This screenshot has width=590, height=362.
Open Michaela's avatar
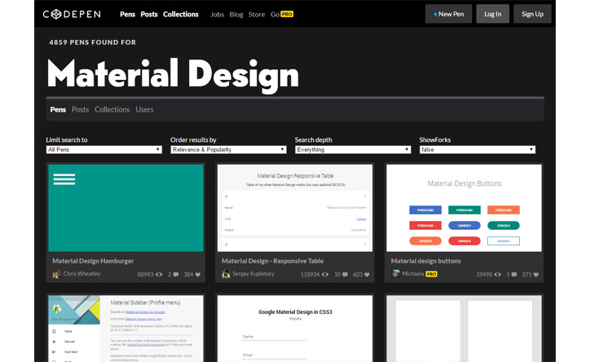point(395,274)
